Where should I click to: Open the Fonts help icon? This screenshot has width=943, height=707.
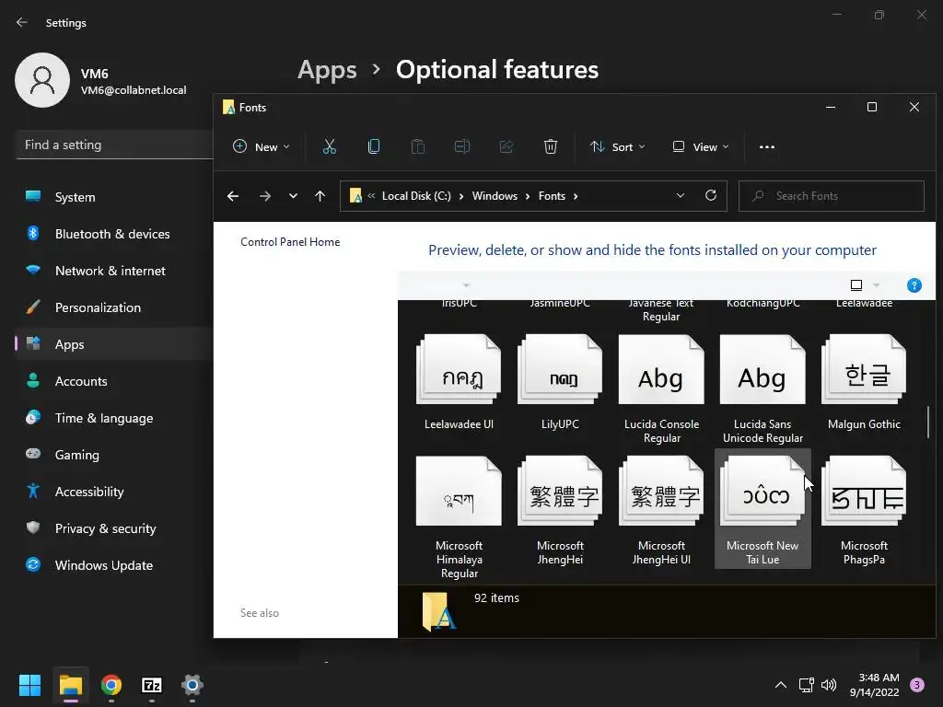point(914,285)
